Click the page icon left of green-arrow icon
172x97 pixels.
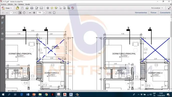[64, 8]
